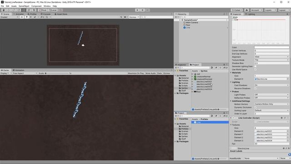Toggle Line Controller script enabled checkbox
Viewport: 291px width, 164px height.
tap(236, 118)
